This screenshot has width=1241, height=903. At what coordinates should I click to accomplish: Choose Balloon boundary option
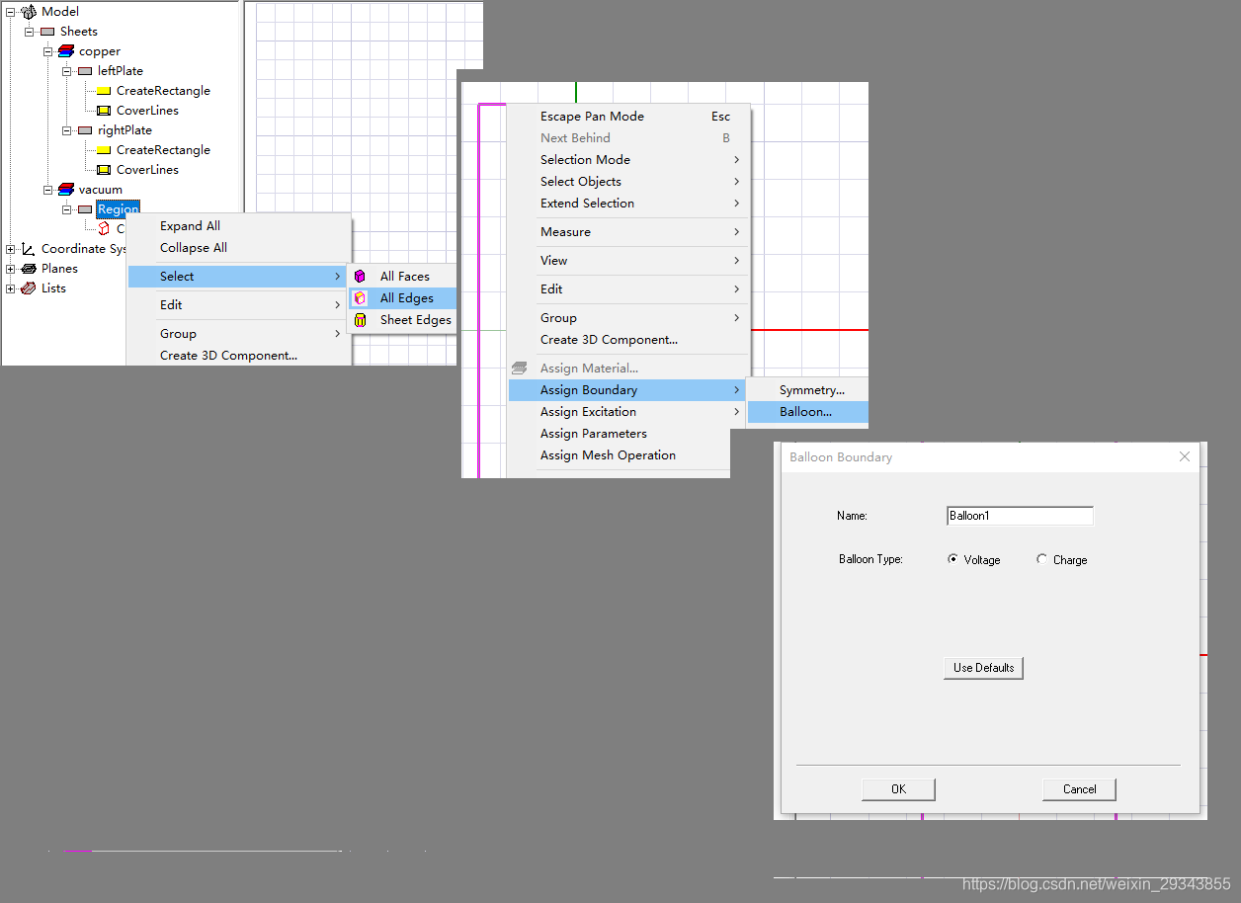(x=808, y=412)
